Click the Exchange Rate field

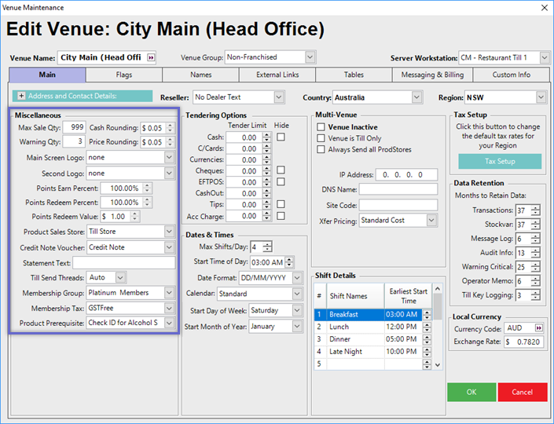pos(524,342)
